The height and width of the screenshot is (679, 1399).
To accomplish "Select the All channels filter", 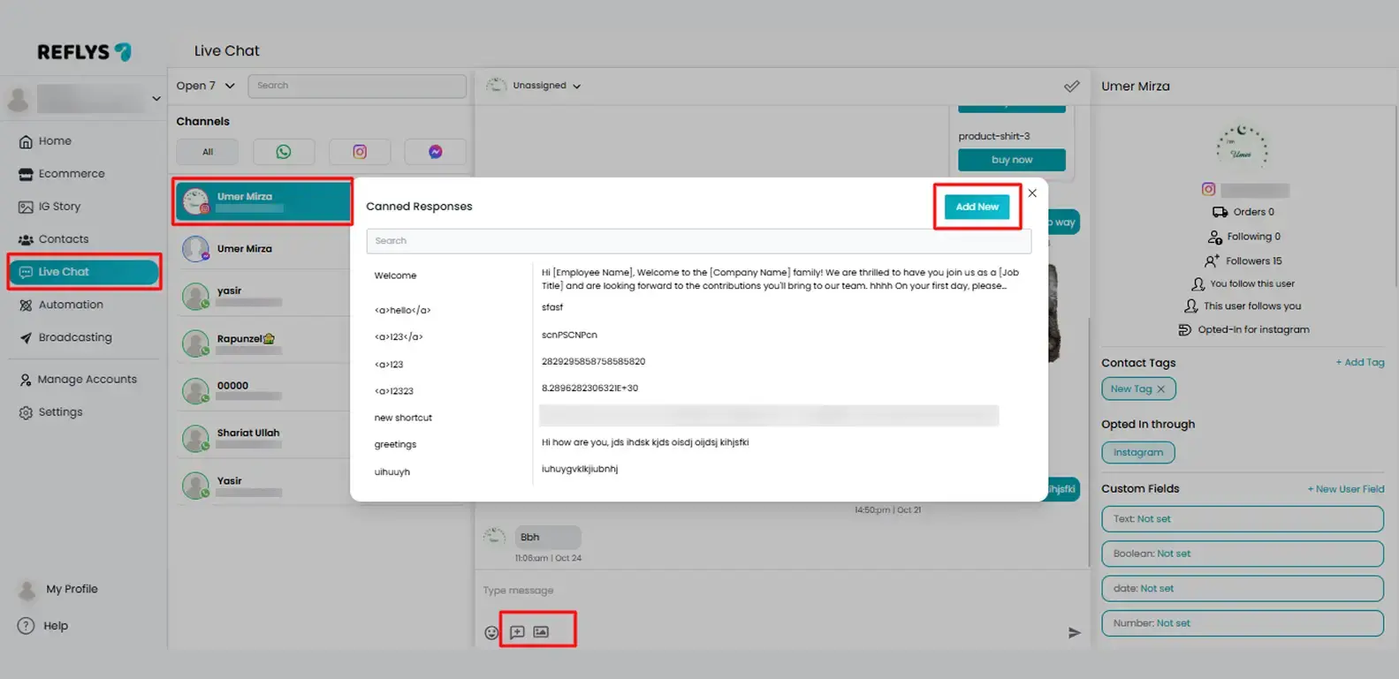I will point(208,152).
